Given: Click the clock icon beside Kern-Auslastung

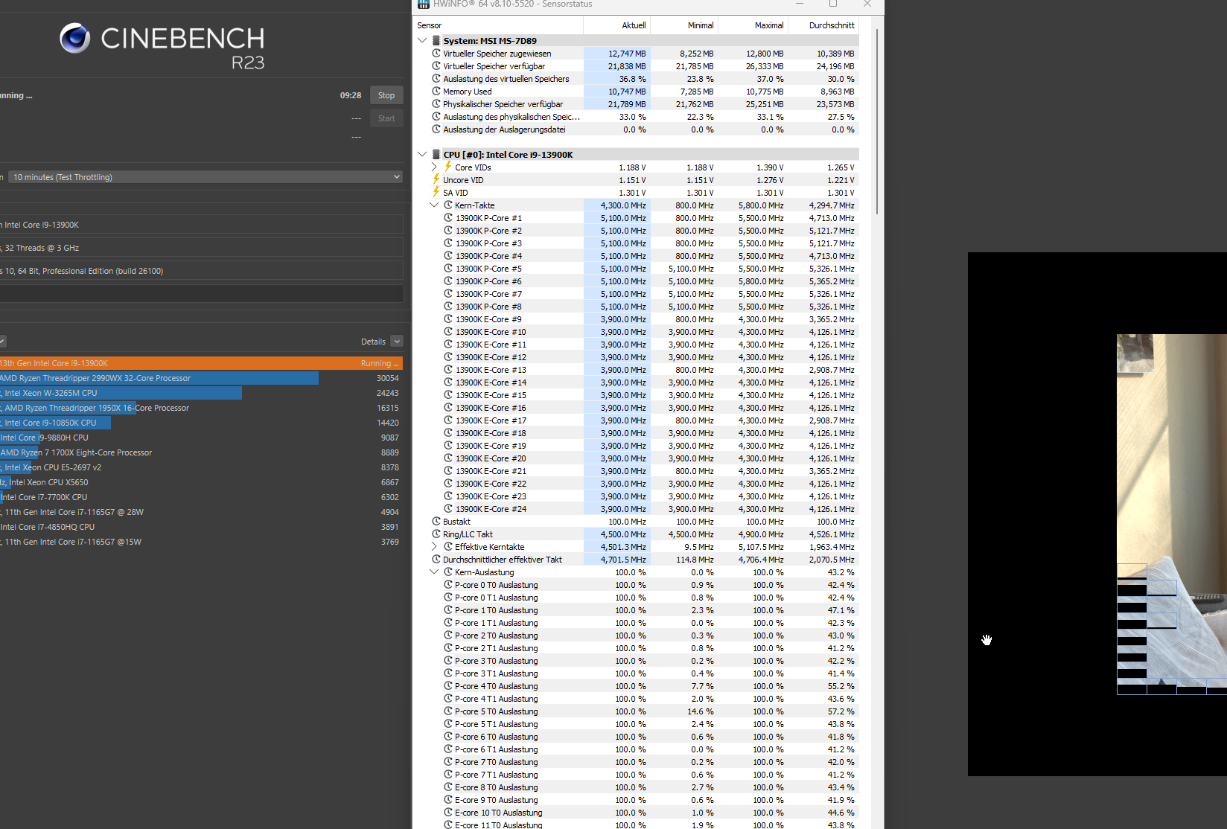Looking at the screenshot, I should [448, 572].
